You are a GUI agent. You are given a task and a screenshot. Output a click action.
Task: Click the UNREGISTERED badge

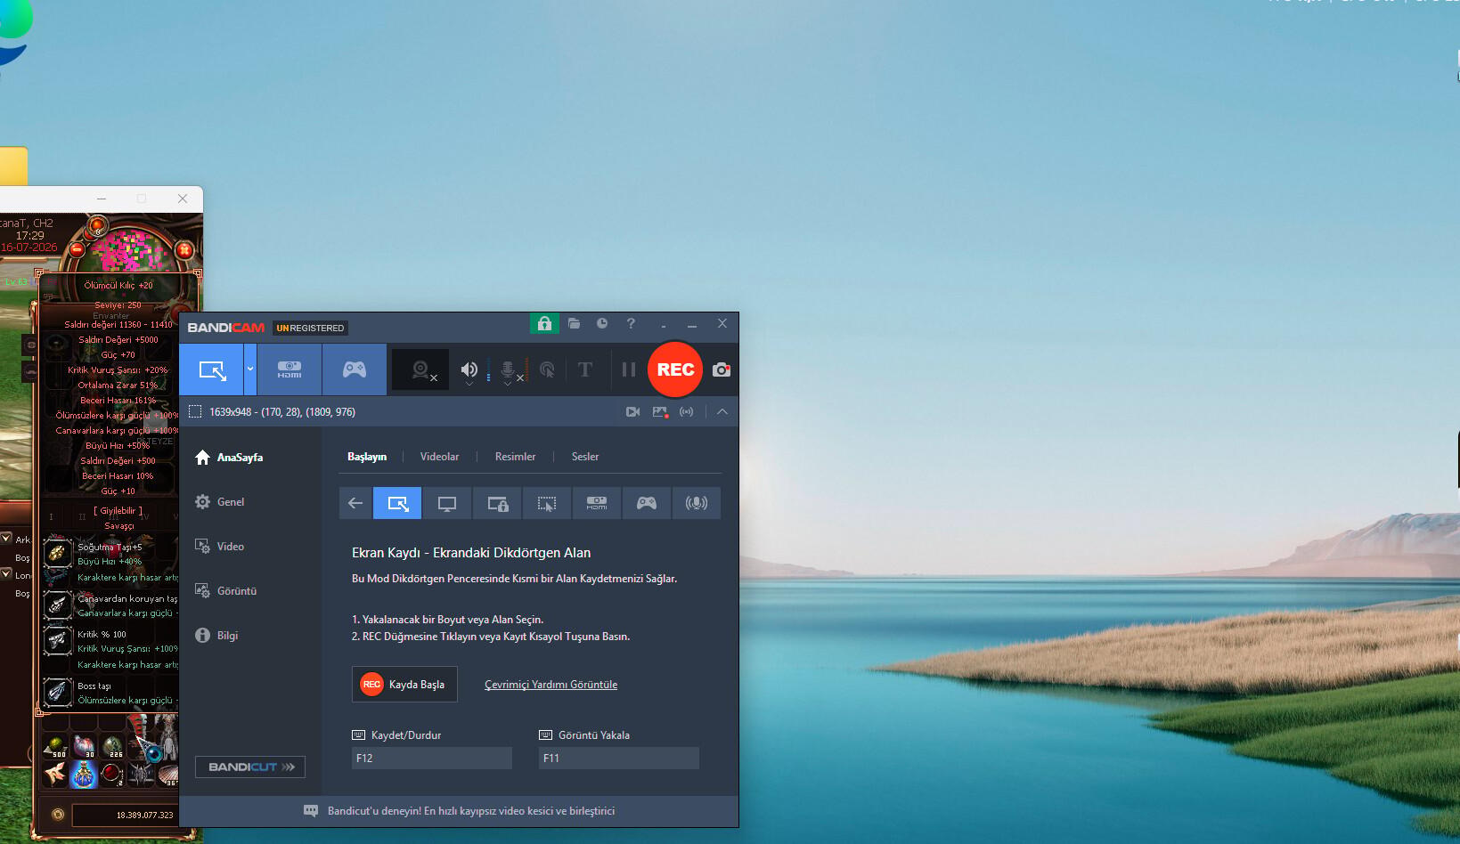(310, 328)
